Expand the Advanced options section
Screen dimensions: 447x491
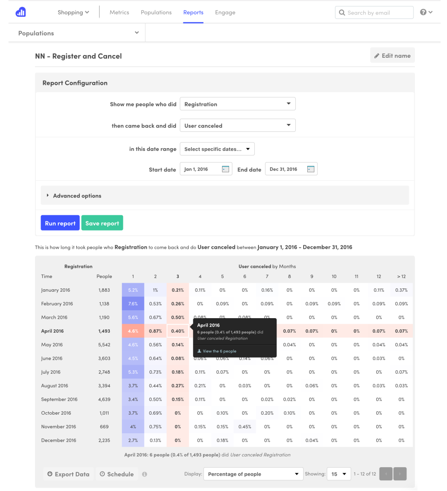(x=76, y=196)
